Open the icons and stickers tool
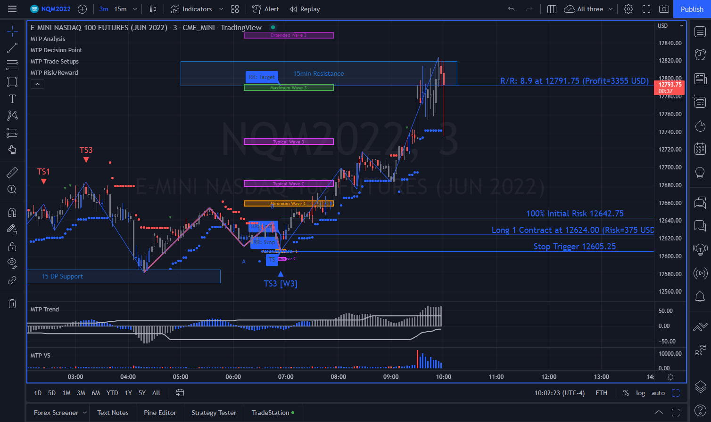This screenshot has width=711, height=422. pos(12,150)
